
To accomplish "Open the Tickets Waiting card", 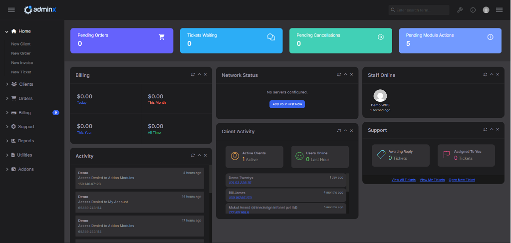I will coord(232,40).
